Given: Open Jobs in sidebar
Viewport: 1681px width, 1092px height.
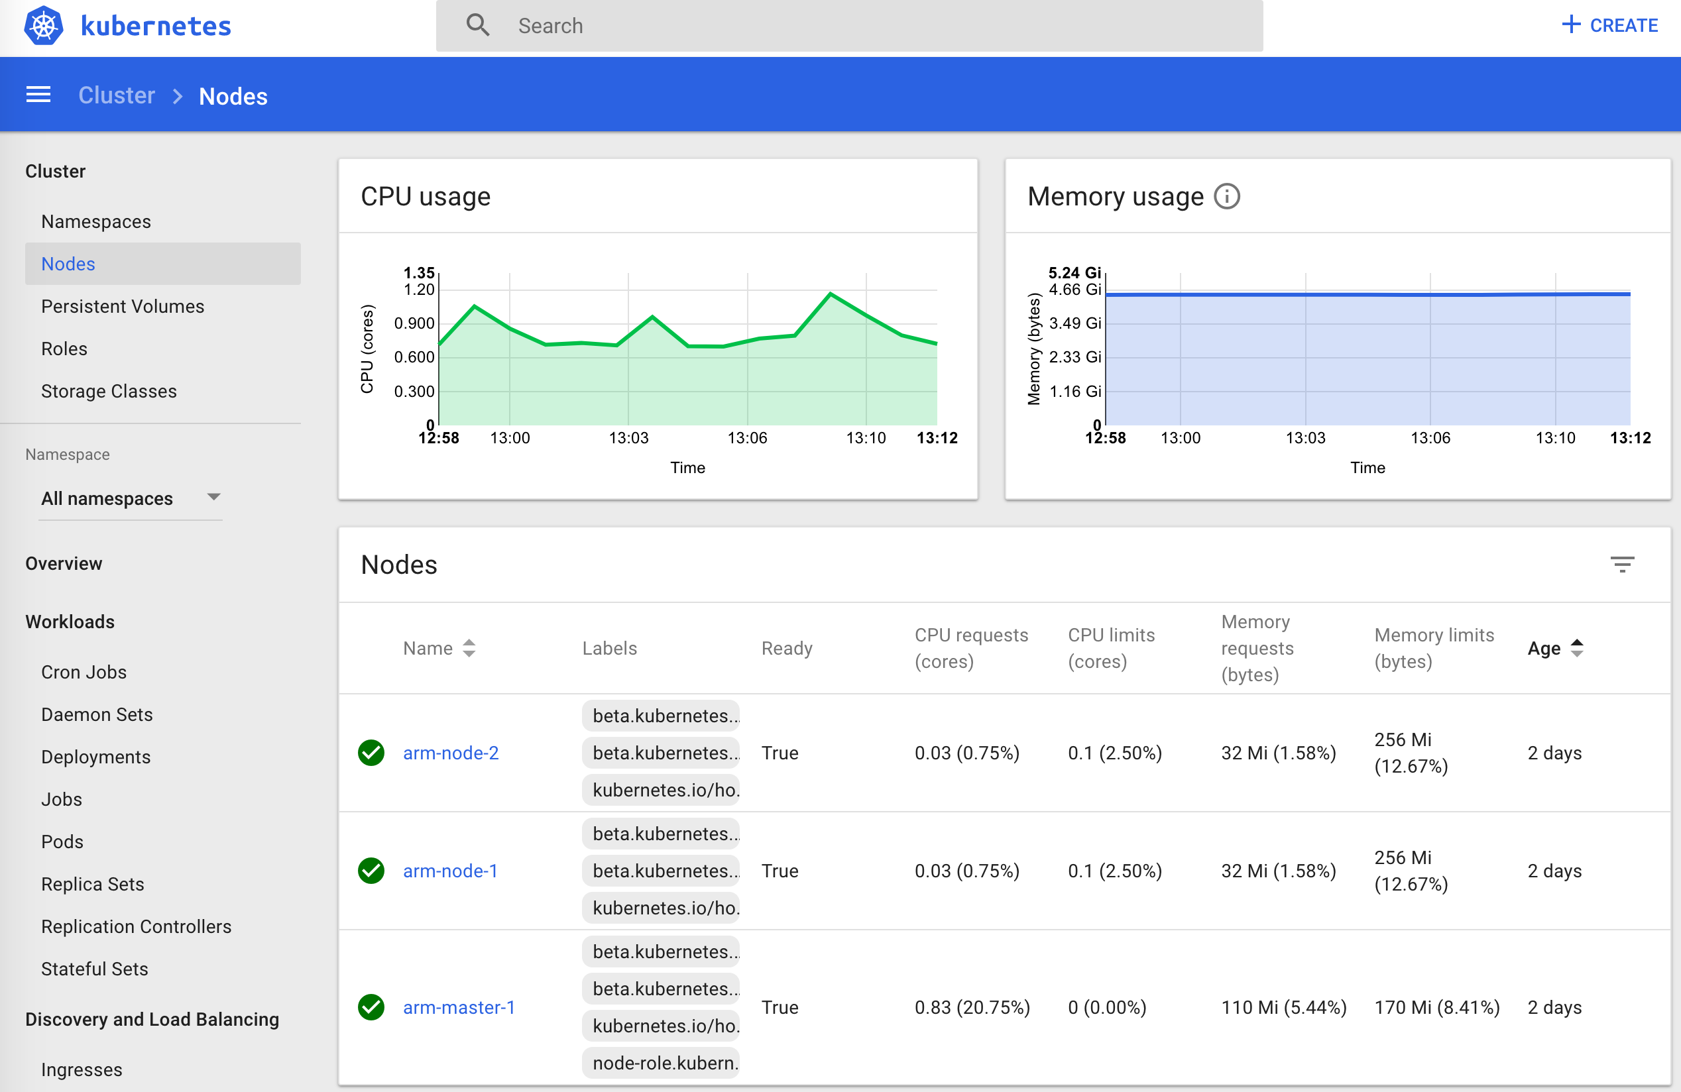Looking at the screenshot, I should 62,798.
